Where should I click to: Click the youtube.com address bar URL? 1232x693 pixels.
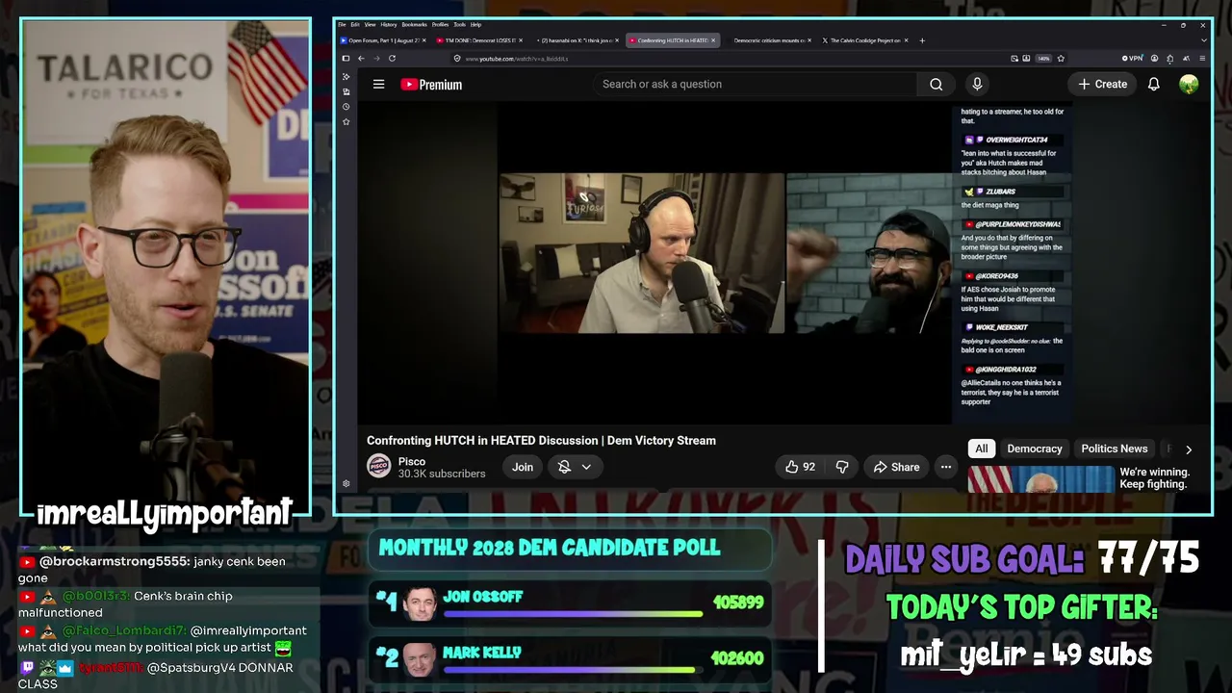coord(517,59)
